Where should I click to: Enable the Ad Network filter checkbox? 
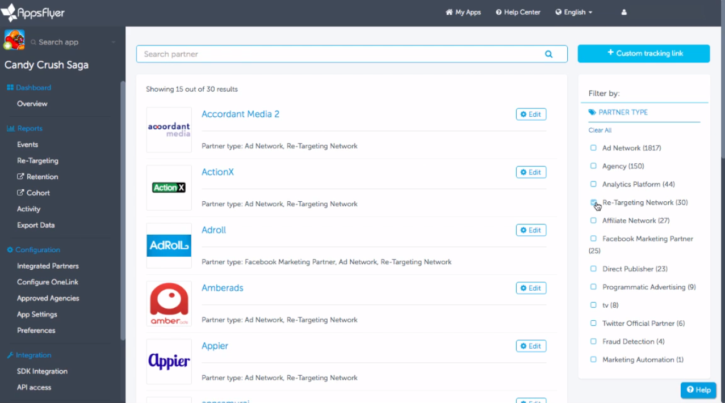593,147
